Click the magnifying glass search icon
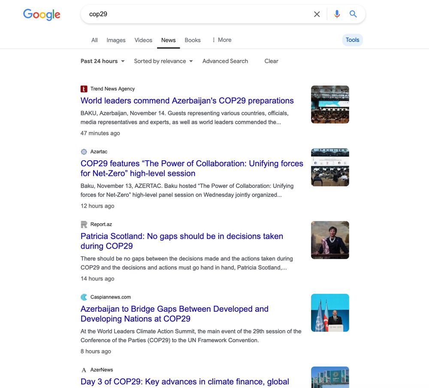The height and width of the screenshot is (388, 429). click(353, 14)
